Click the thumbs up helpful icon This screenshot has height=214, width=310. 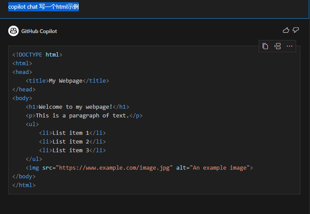pyautogui.click(x=286, y=30)
